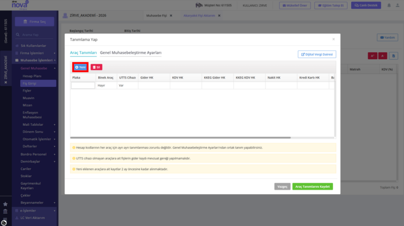Click the bank building icon in sidebar

pyautogui.click(x=5, y=211)
